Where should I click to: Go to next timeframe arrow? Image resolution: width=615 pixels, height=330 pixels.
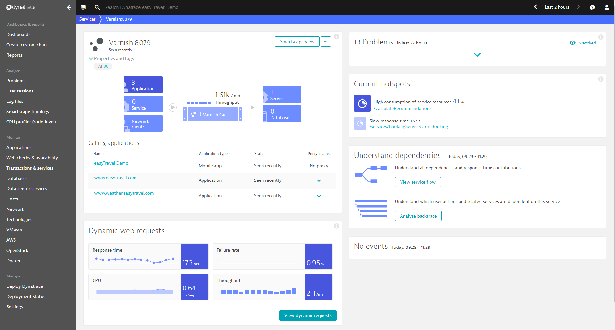point(578,7)
